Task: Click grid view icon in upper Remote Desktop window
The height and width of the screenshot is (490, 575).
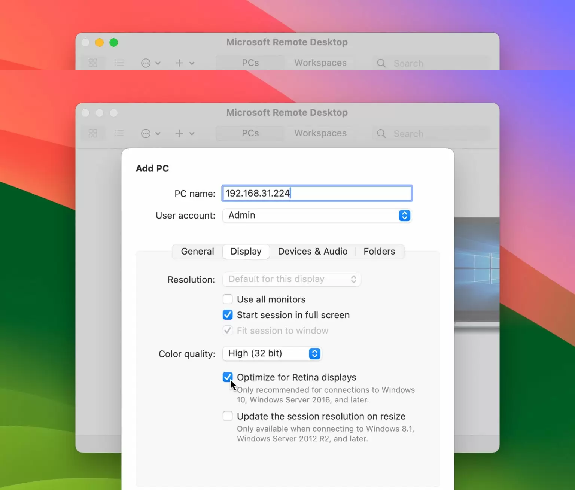Action: [x=93, y=63]
